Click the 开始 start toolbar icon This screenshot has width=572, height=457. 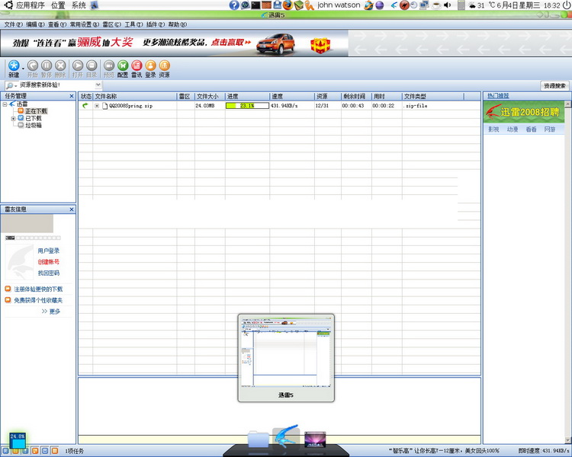pos(32,66)
